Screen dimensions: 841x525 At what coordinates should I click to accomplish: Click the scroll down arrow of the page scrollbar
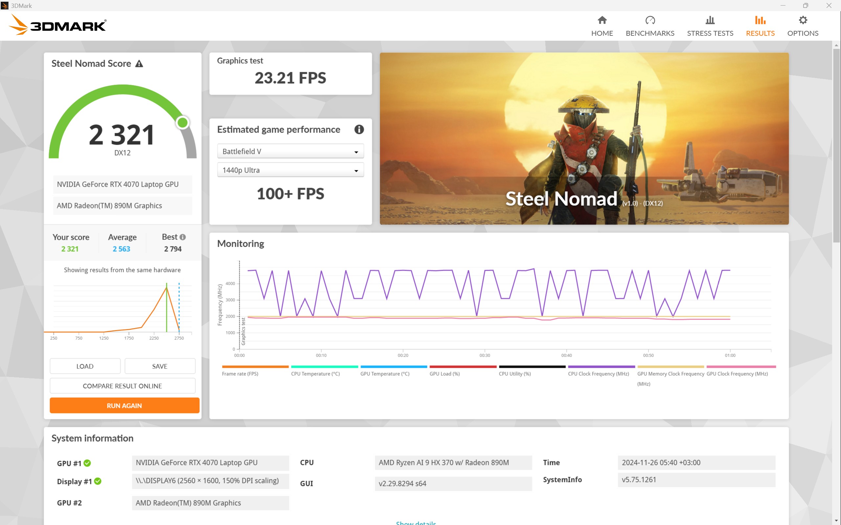(x=836, y=521)
